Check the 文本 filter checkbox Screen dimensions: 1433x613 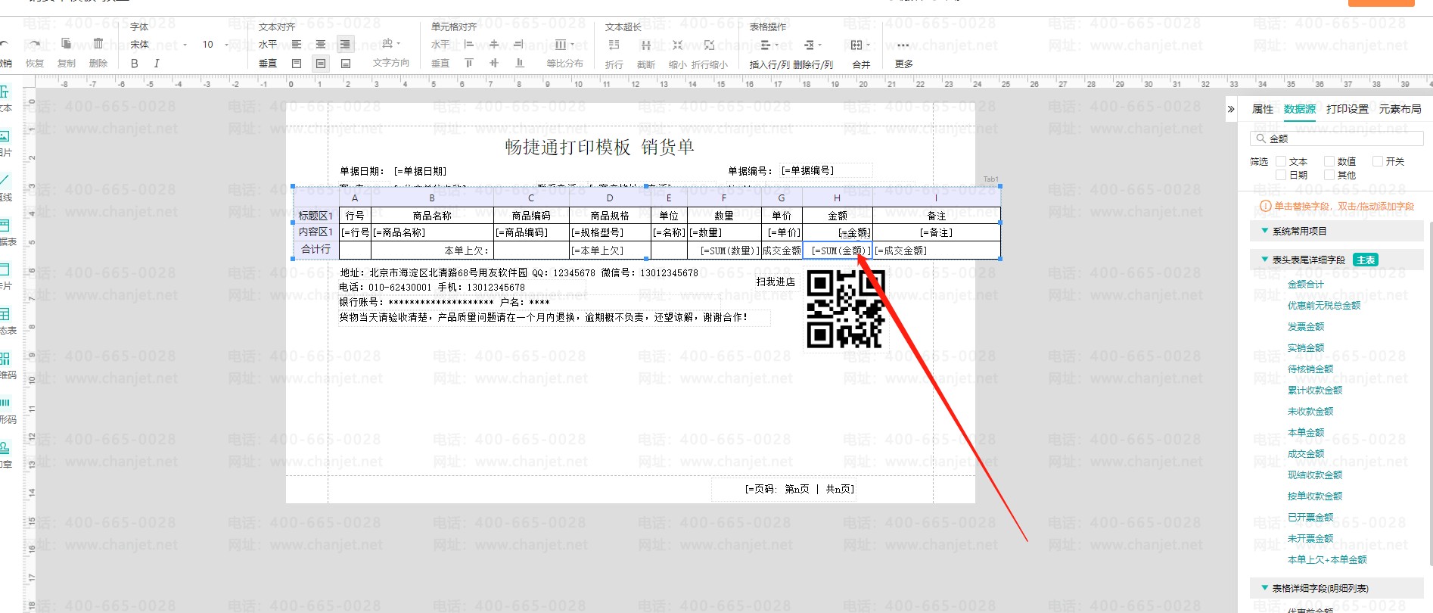1281,161
